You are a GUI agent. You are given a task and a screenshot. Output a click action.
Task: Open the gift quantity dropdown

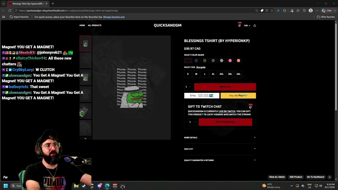(x=192, y=122)
